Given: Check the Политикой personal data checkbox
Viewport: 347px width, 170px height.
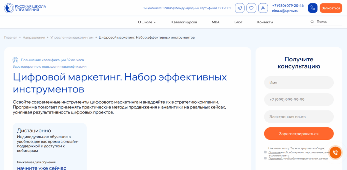Looking at the screenshot, I should pyautogui.click(x=265, y=158).
